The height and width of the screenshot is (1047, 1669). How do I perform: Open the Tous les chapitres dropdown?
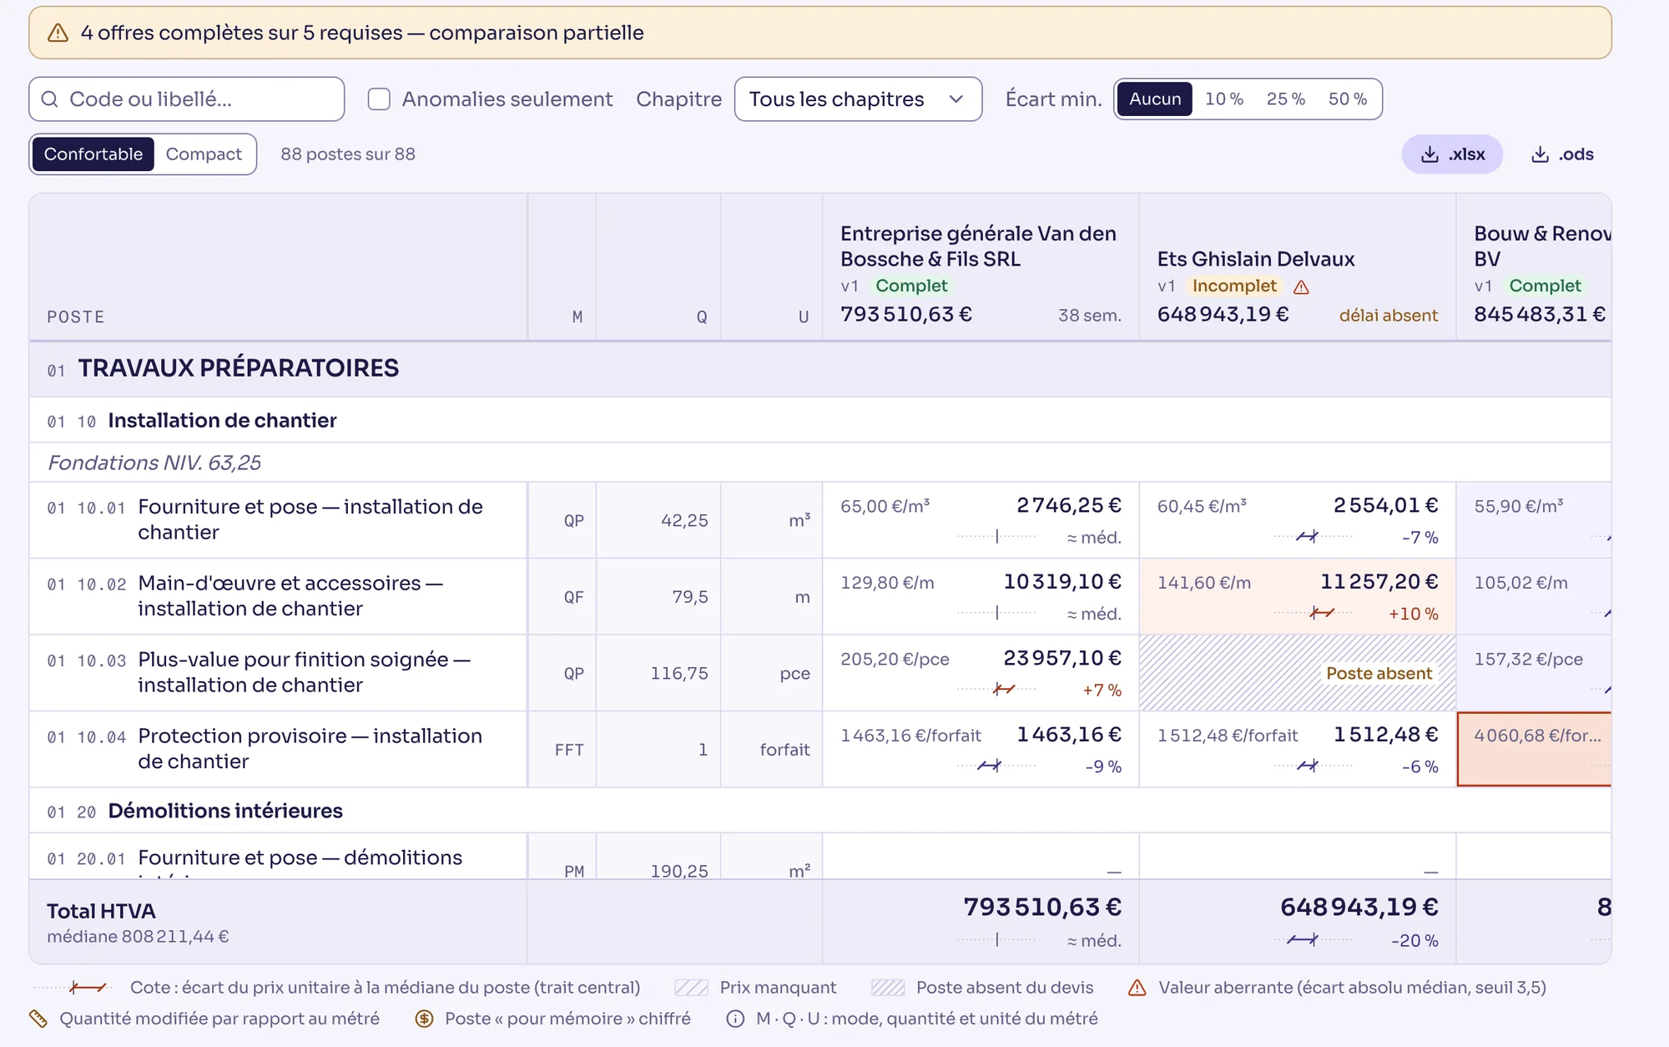pyautogui.click(x=858, y=99)
